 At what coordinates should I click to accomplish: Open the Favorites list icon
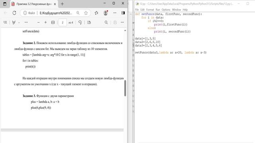(96, 13)
